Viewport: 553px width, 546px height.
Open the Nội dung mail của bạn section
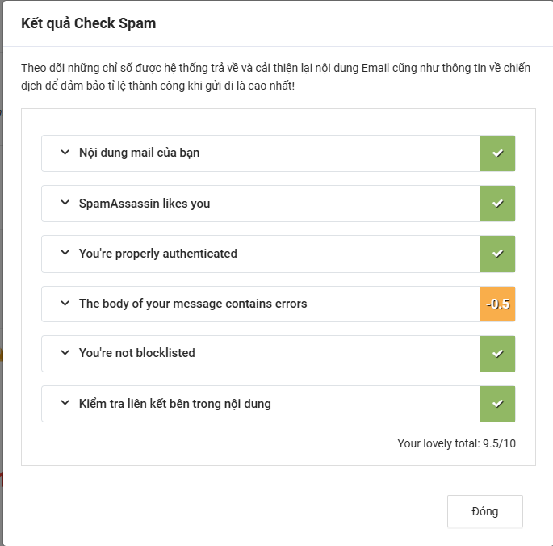tap(139, 153)
